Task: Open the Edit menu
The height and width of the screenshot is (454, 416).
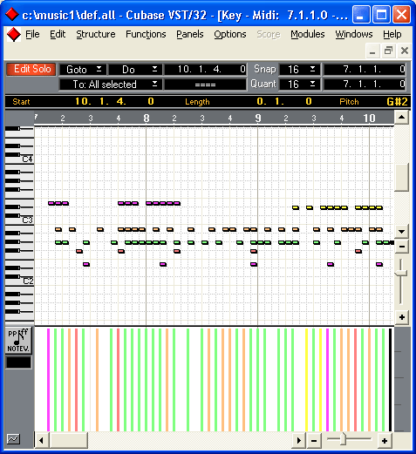Action: pyautogui.click(x=58, y=34)
